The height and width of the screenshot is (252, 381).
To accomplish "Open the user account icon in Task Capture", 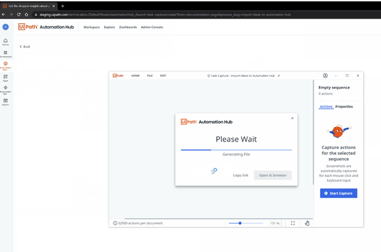I will pyautogui.click(x=325, y=76).
